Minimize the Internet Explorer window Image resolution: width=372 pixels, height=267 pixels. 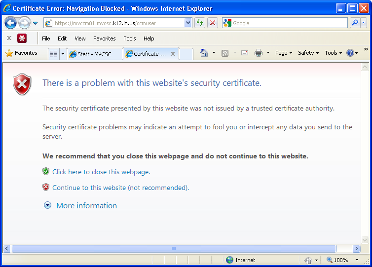tap(341, 8)
